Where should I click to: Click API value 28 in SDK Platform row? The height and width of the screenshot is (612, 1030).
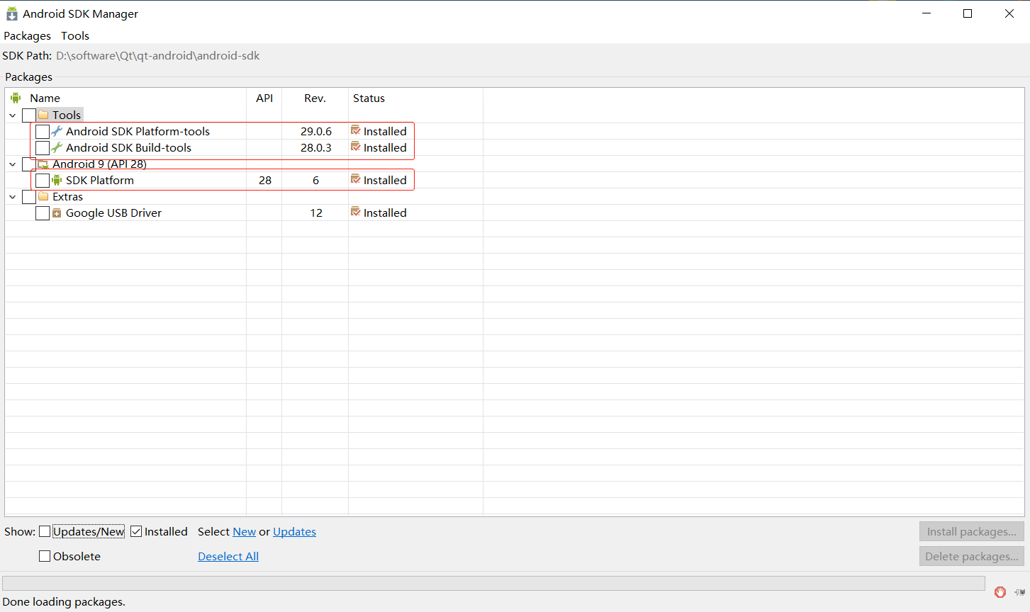265,180
